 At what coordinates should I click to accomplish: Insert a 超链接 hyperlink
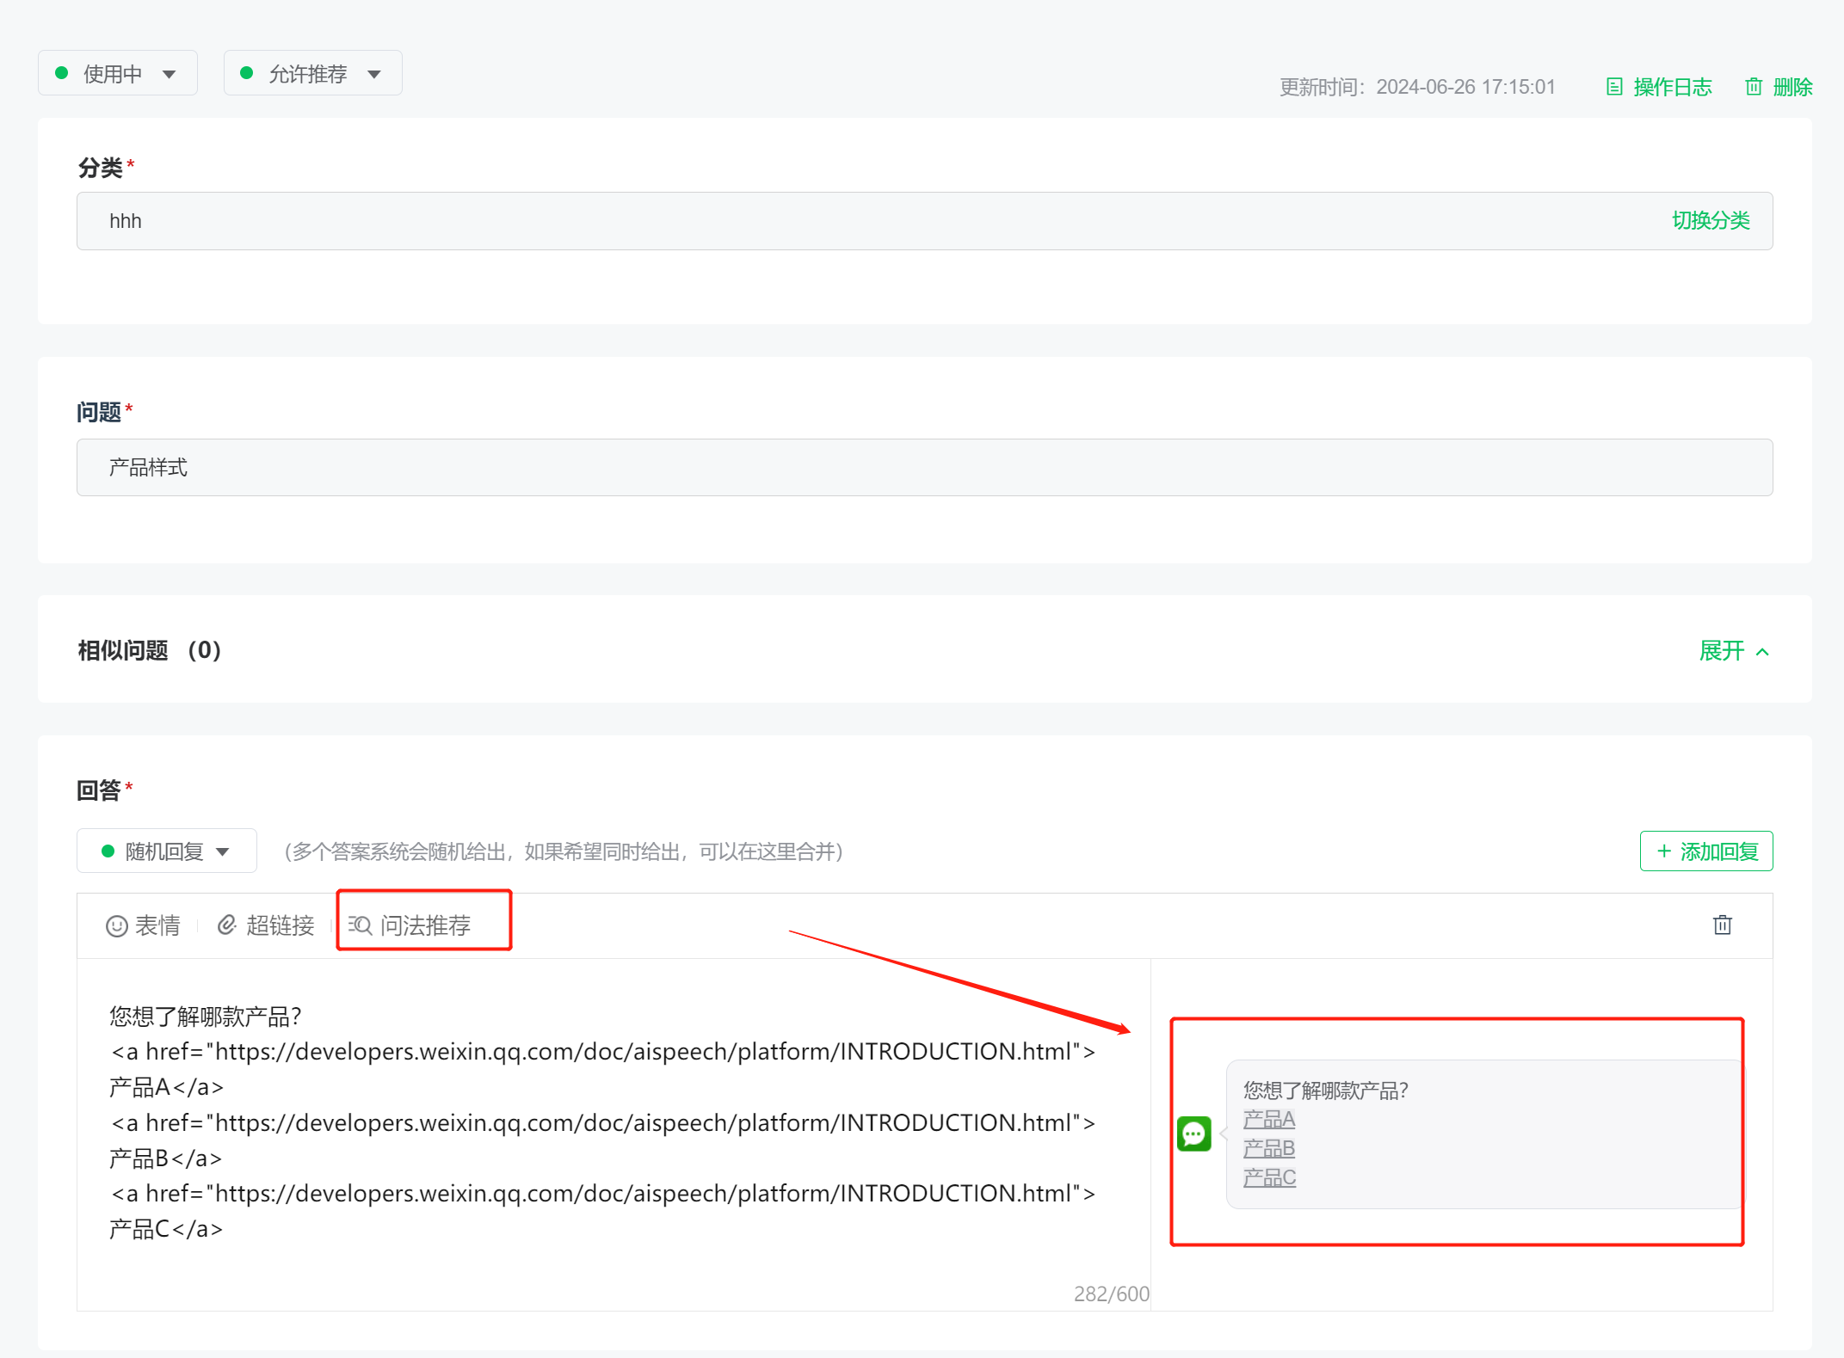[265, 925]
